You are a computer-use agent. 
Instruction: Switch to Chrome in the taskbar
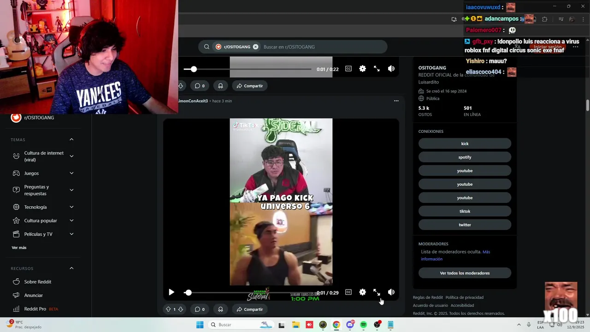tap(336, 325)
